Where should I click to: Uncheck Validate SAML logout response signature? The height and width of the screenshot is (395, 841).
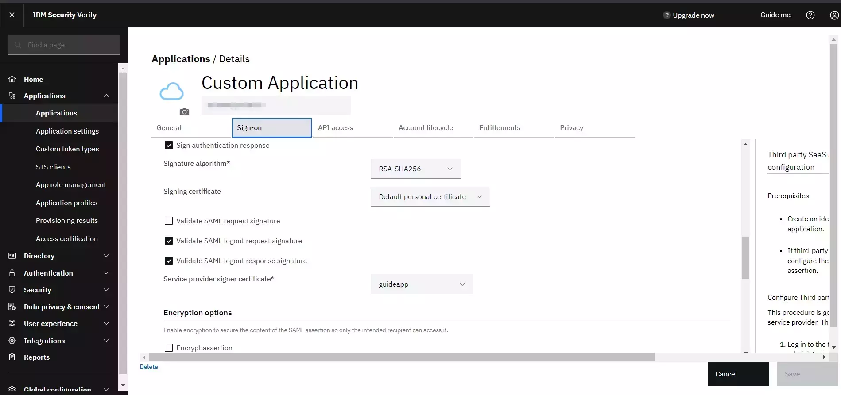tap(169, 261)
